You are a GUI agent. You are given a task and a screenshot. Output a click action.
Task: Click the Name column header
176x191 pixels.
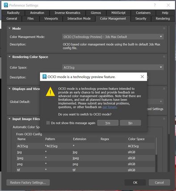pyautogui.click(x=21, y=139)
